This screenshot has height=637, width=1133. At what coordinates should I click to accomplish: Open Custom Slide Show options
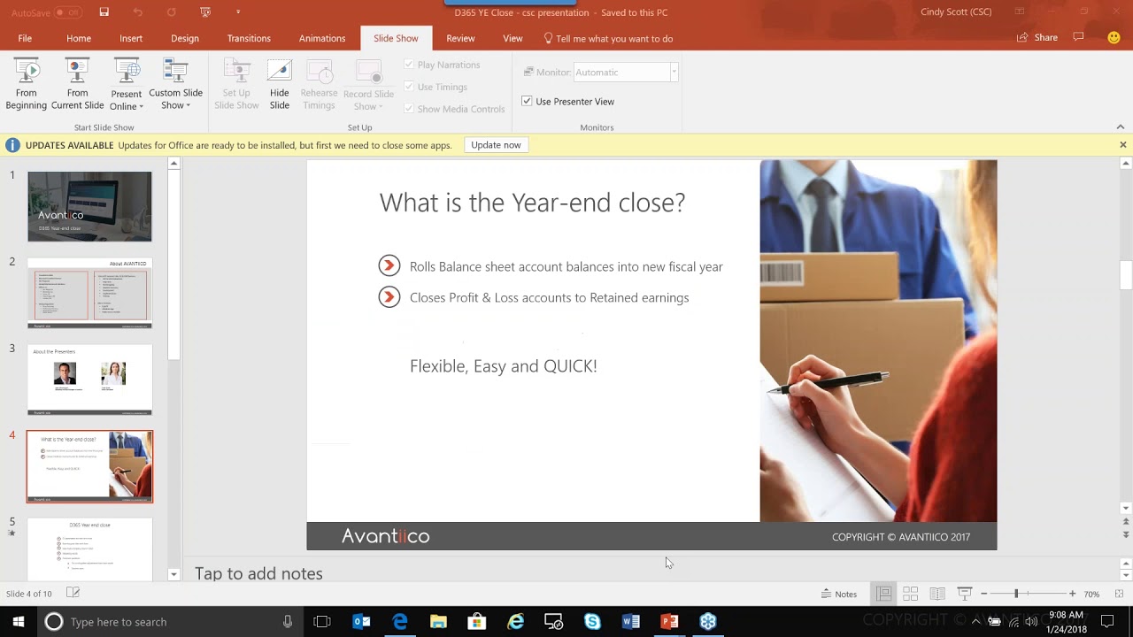coord(175,84)
